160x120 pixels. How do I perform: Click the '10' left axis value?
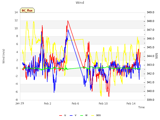pyautogui.click(x=16, y=28)
